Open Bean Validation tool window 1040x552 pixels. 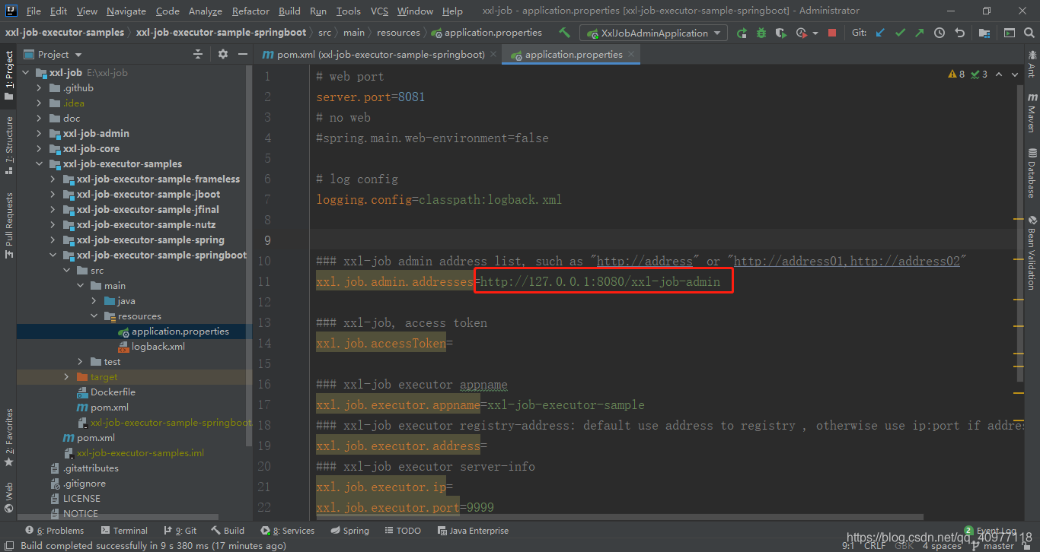point(1032,252)
